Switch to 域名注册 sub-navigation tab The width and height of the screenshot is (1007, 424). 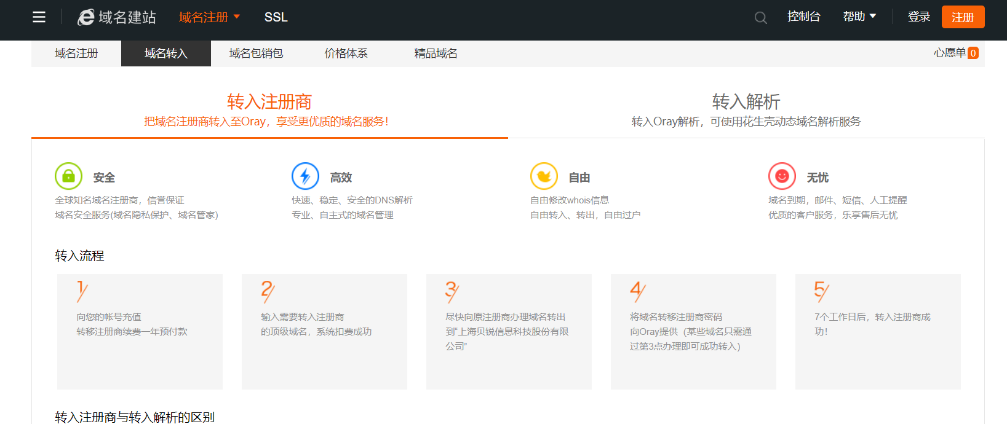(x=76, y=53)
